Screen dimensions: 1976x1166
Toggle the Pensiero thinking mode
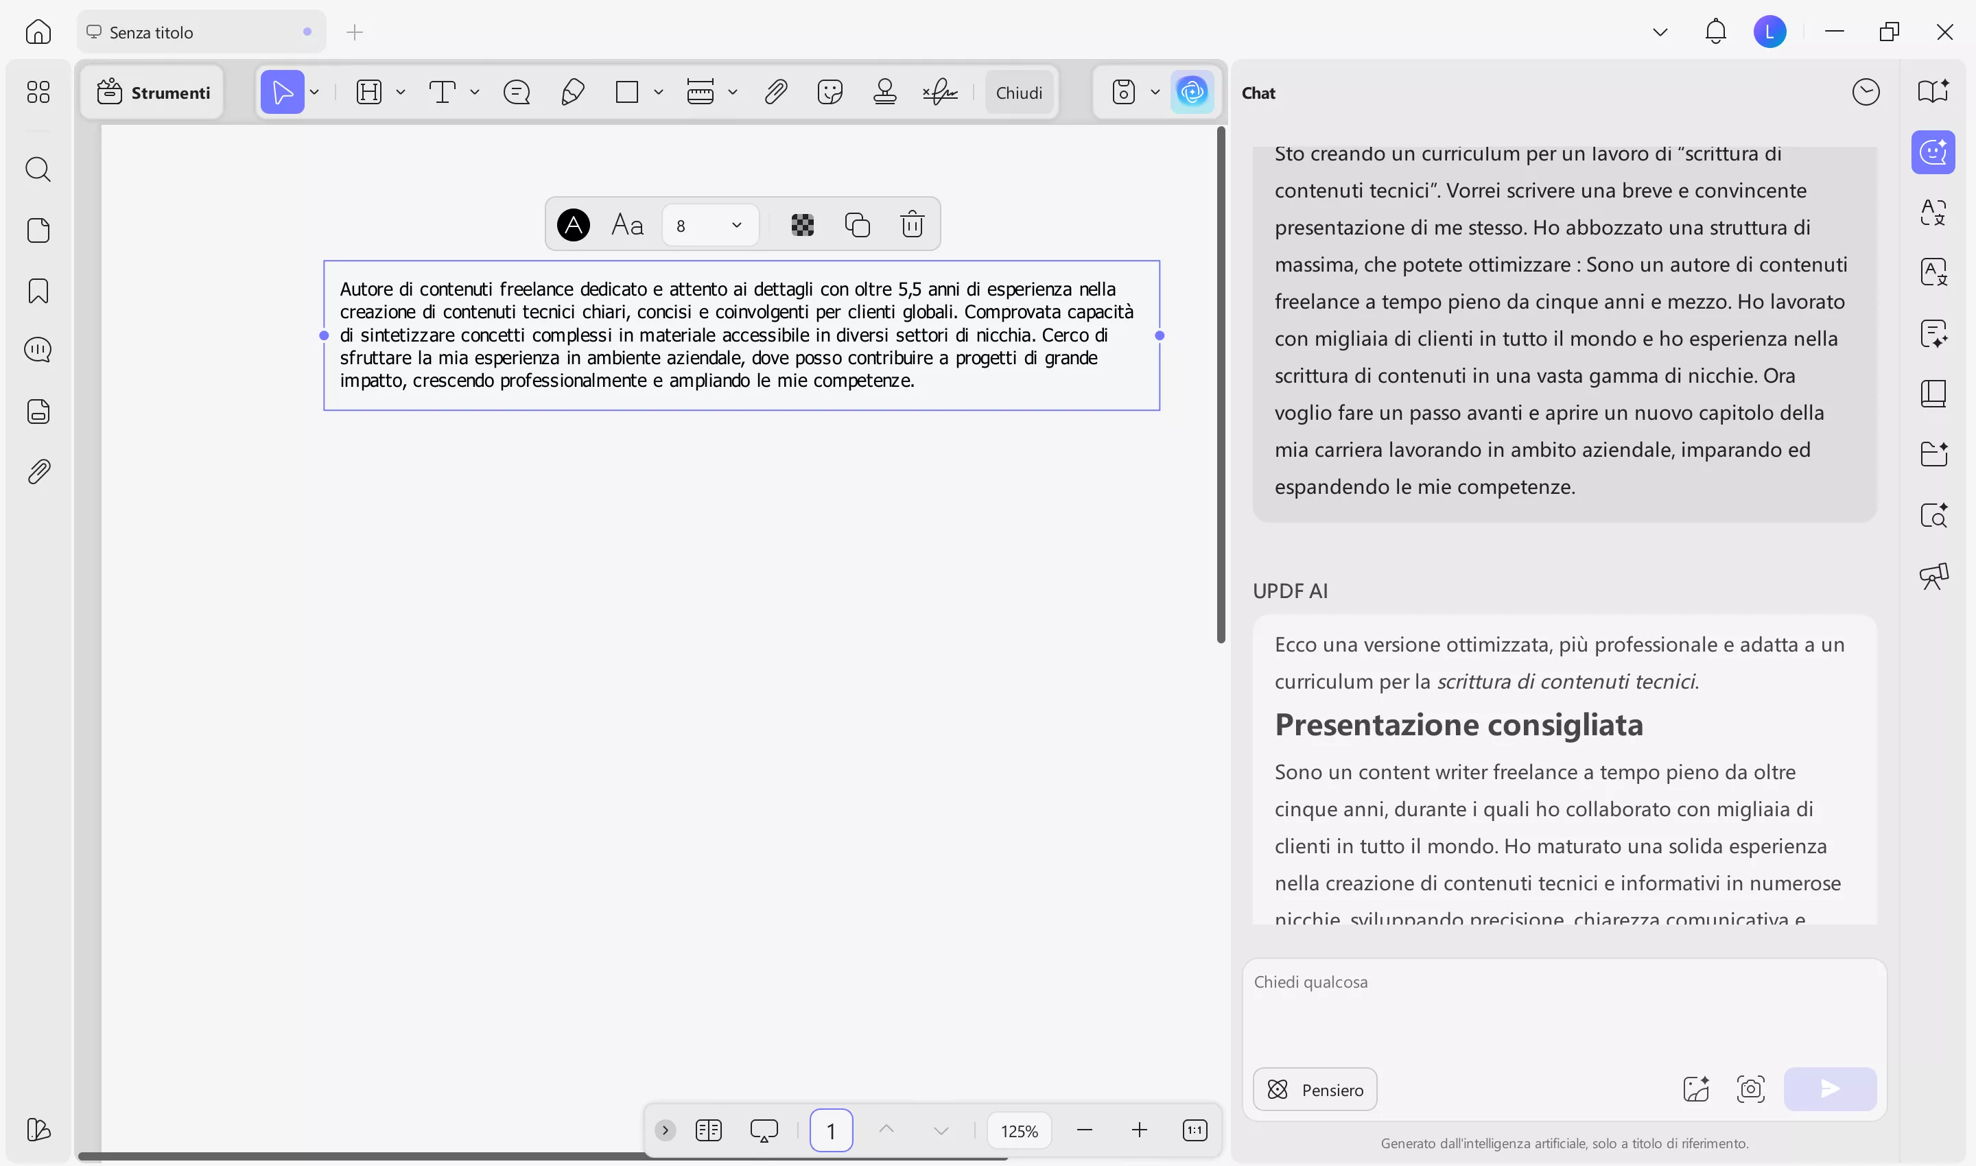pos(1314,1089)
